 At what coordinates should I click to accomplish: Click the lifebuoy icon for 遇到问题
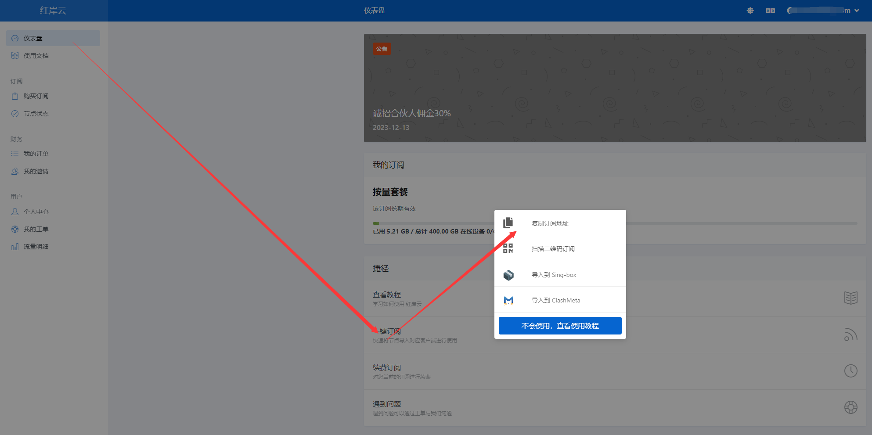[x=850, y=407]
